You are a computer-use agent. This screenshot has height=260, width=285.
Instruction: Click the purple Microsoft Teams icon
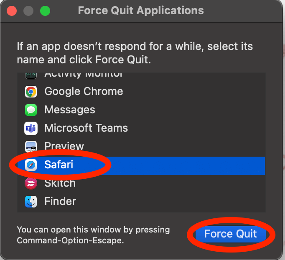coord(31,128)
